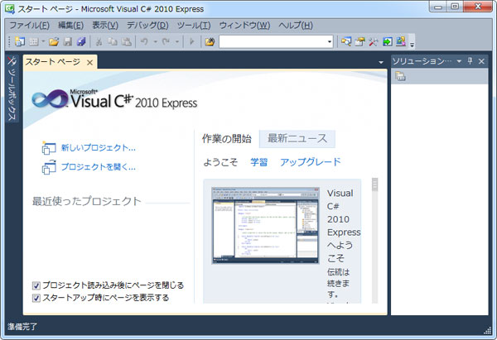Close the スタート ページ tab
Viewport: 497px width, 340px height.
coord(89,62)
